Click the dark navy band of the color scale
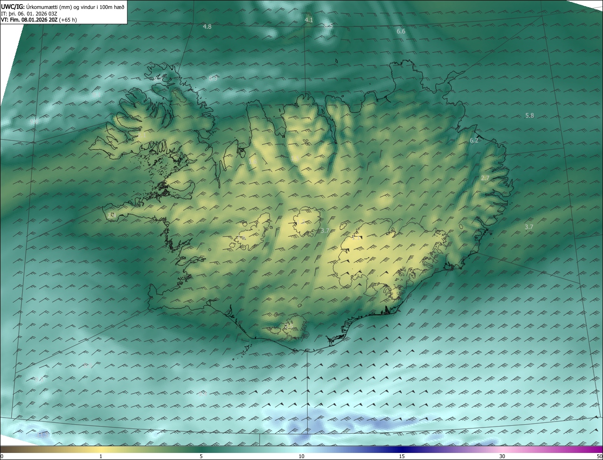Screen dimensions: 603x460 pos(402,450)
